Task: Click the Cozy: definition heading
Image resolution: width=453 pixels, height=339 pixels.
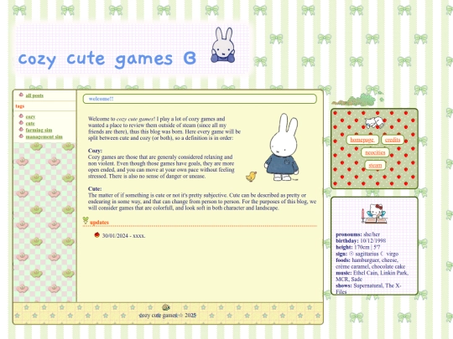Action: [x=95, y=151]
